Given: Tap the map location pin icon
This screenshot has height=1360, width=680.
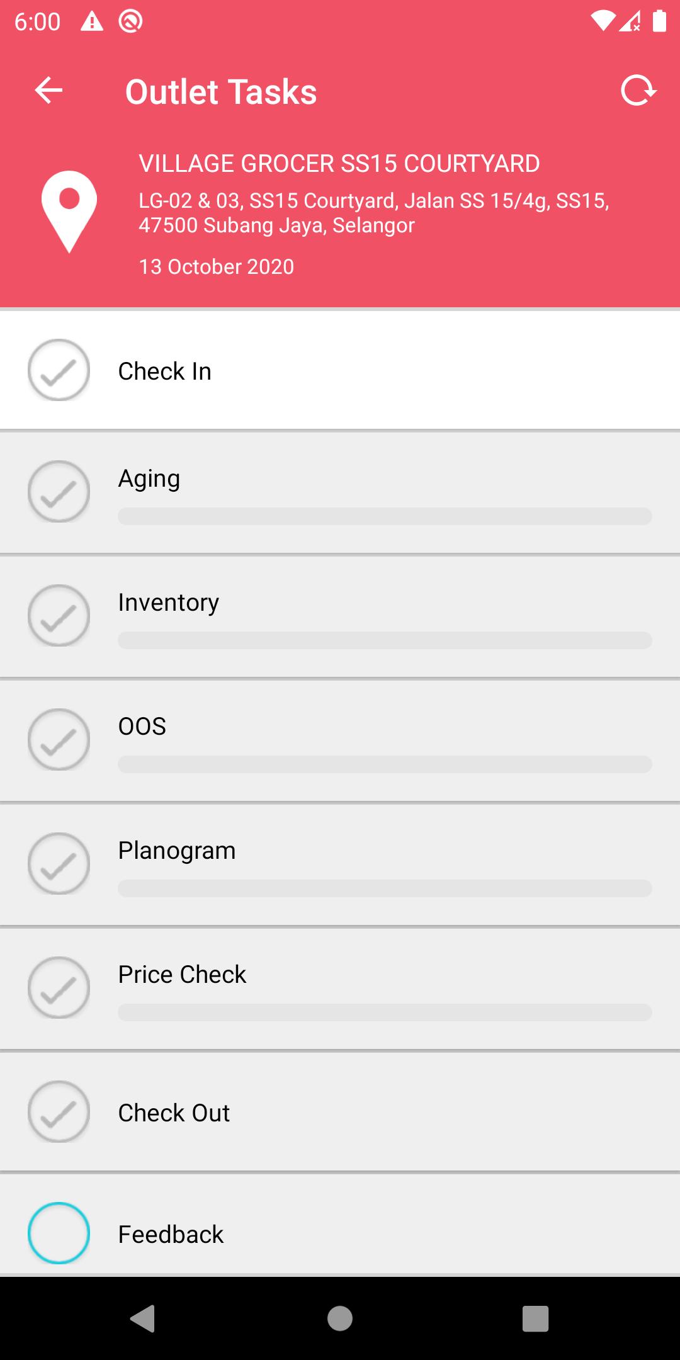Looking at the screenshot, I should (x=69, y=211).
